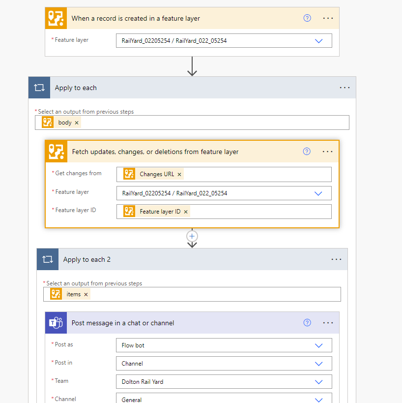Click the ArcGIS icon on Fetch updates card
This screenshot has height=403, width=402.
(57, 152)
